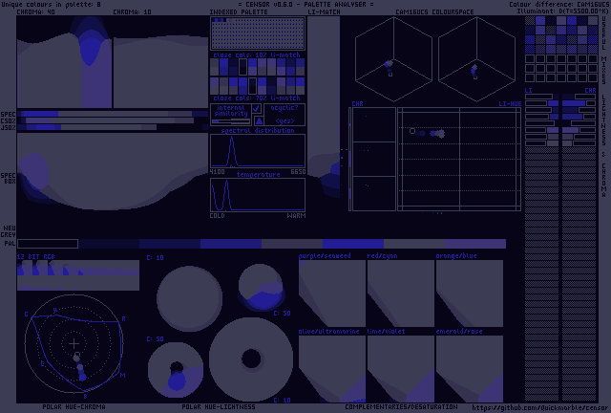Open the GitHub quickmarble/censor link
611x413 pixels.
click(x=539, y=407)
